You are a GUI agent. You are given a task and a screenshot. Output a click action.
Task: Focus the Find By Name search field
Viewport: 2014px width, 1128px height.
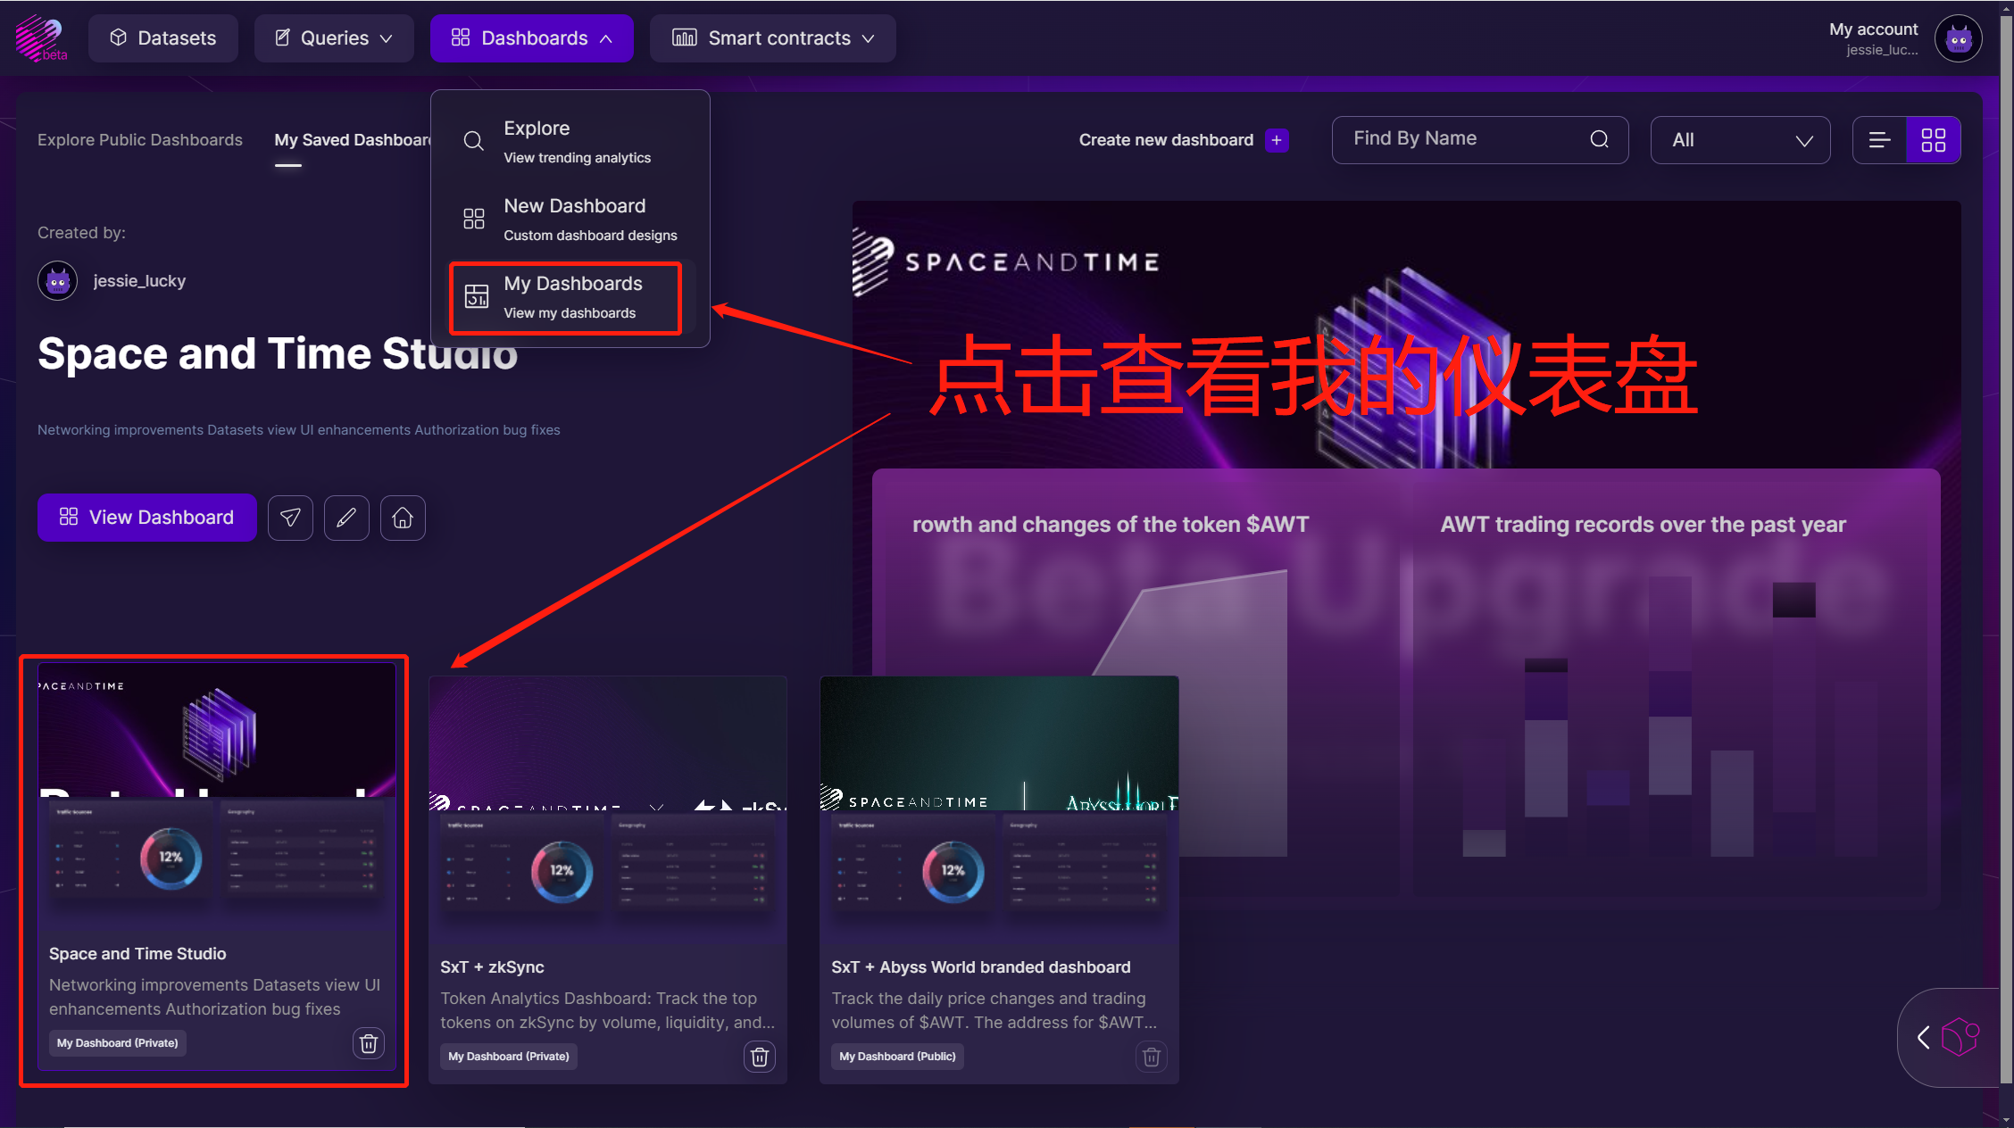pos(1480,139)
